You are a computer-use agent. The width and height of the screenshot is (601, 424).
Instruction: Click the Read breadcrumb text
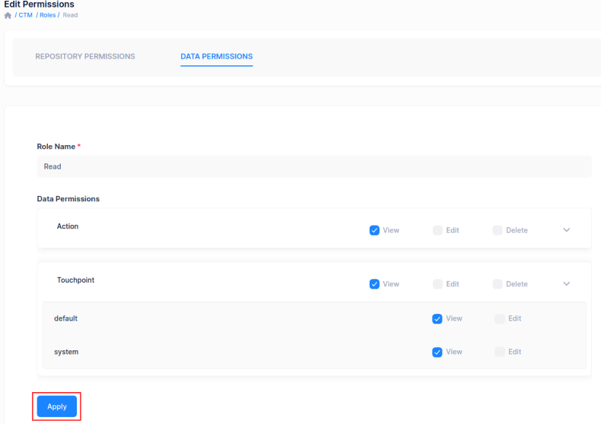click(x=70, y=15)
